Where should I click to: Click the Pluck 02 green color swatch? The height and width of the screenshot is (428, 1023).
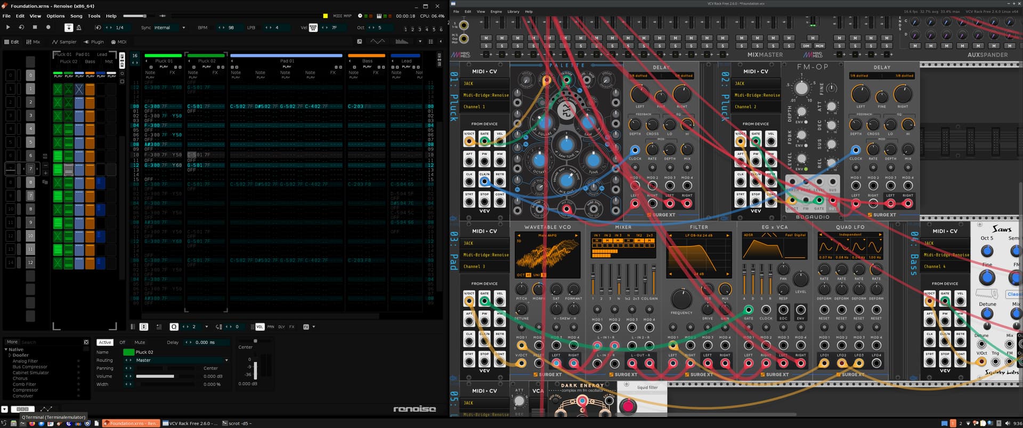point(128,352)
